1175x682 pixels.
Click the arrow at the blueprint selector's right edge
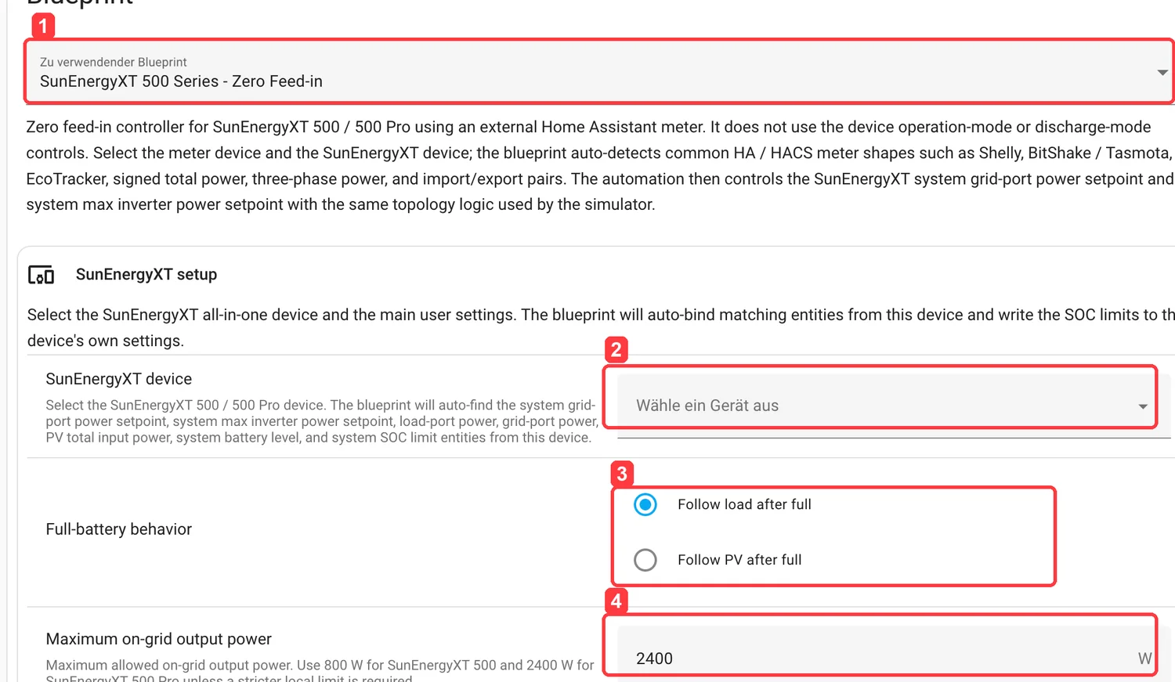pyautogui.click(x=1162, y=72)
